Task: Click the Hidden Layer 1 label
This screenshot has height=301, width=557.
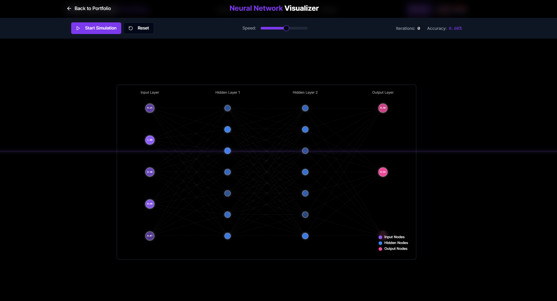Action: point(227,92)
